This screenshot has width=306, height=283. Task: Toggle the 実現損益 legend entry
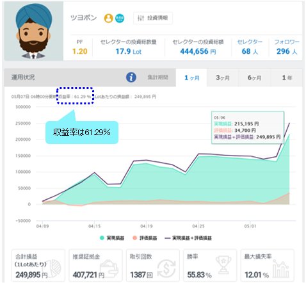[112, 238]
